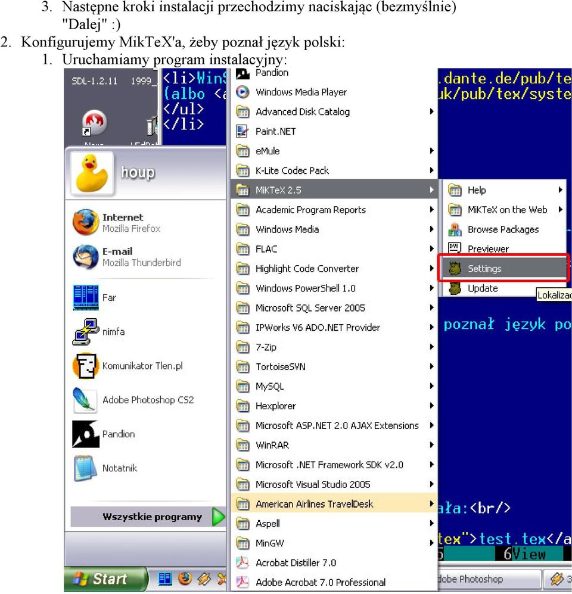Click Adobe Photoshop taskbar button

pos(489,579)
